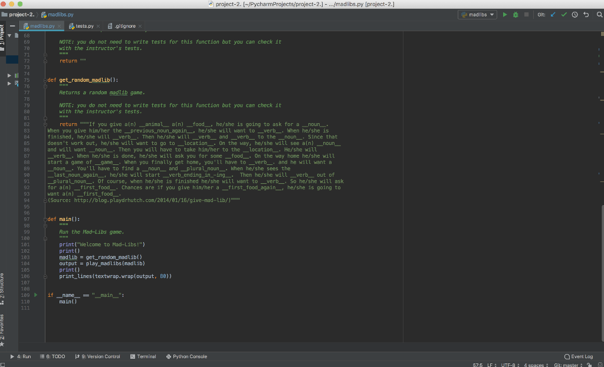The width and height of the screenshot is (604, 367).
Task: Change line separator LF in status bar
Action: (491, 365)
